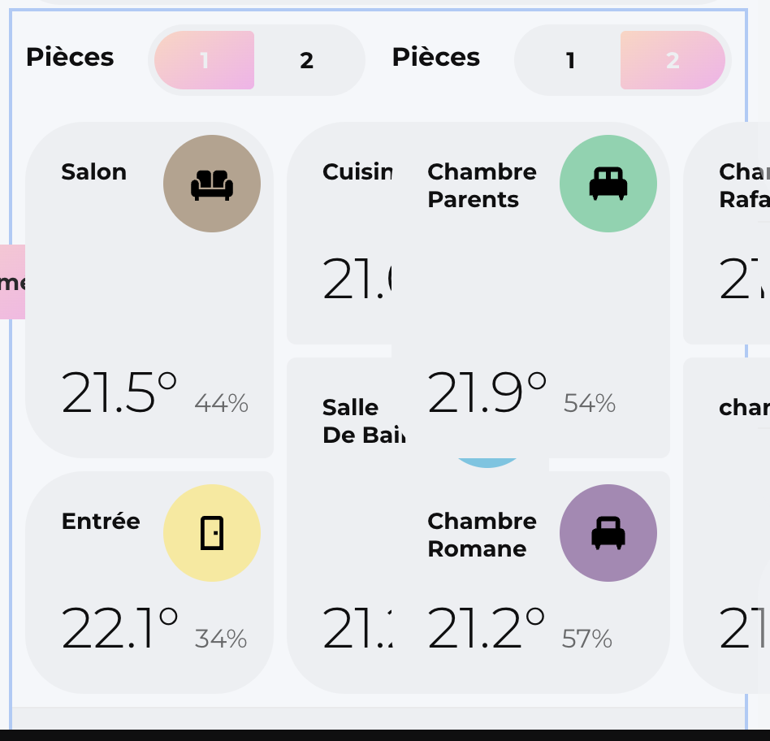
Task: Click the purple bed icon for Chambre Romane
Action: point(608,533)
